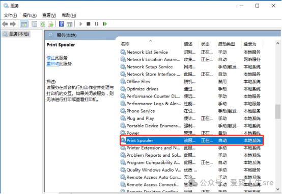Click 禁用 startup type of Offline Files
Viewport: 282px width, 194px height.
pyautogui.click(x=222, y=82)
